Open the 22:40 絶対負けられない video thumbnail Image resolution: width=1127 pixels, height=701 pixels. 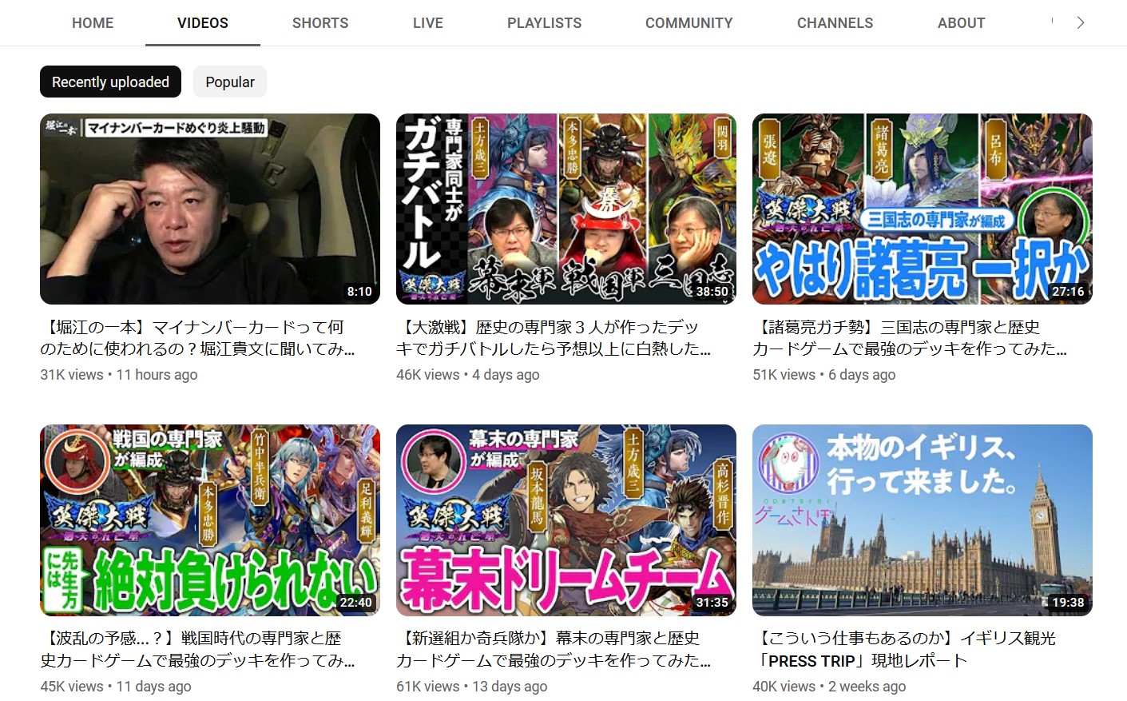[210, 520]
